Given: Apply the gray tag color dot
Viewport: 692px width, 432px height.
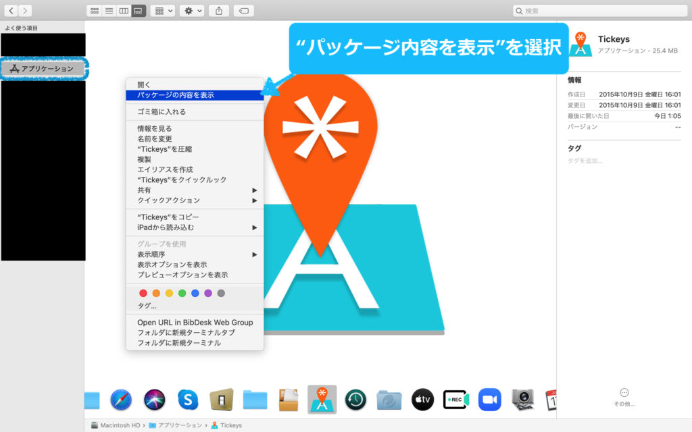Looking at the screenshot, I should 221,293.
